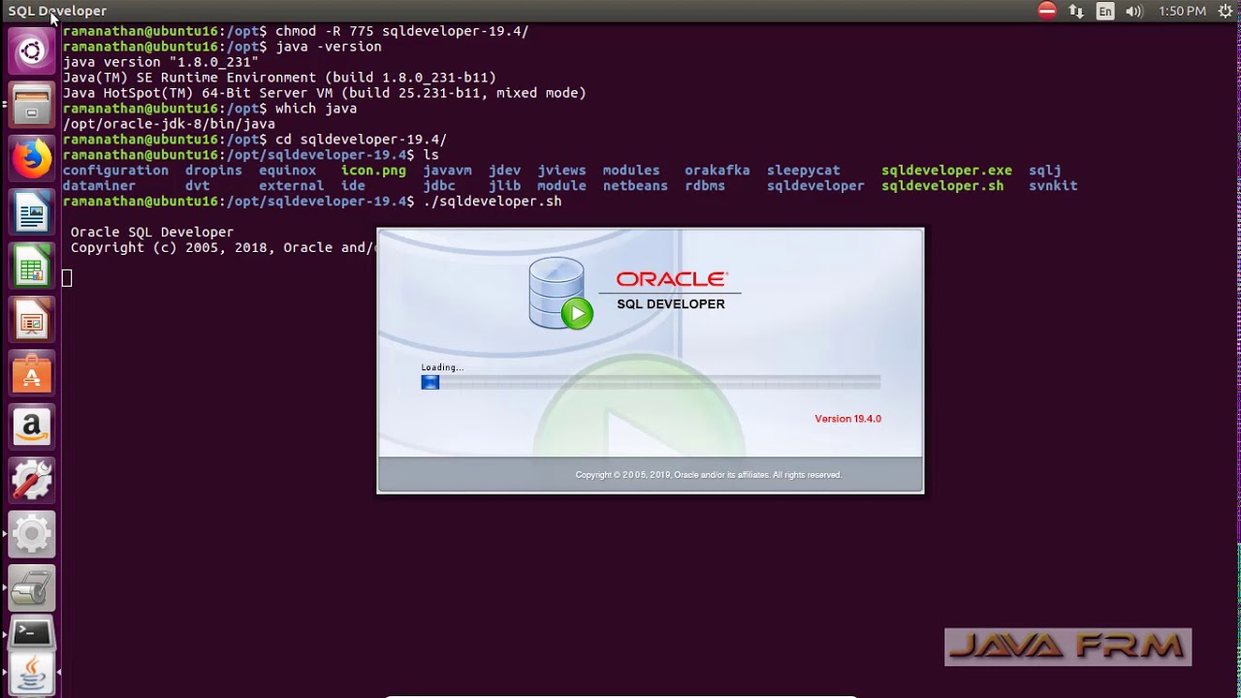Click the Oracle SQL Developer terminal output line
This screenshot has width=1241, height=698.
coord(152,233)
